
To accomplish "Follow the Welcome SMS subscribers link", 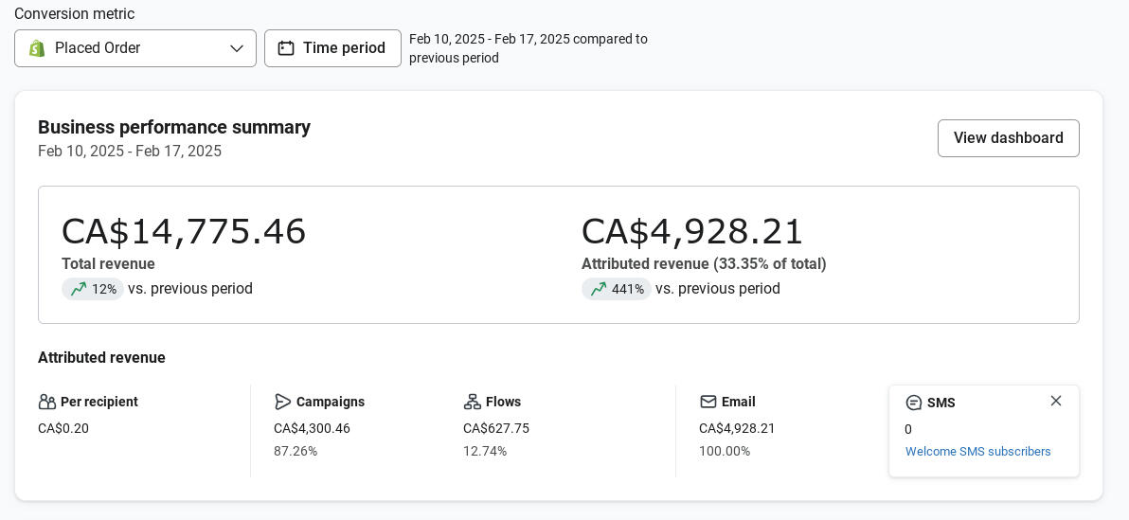I will tap(977, 452).
